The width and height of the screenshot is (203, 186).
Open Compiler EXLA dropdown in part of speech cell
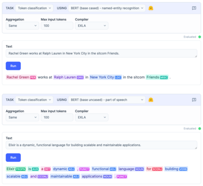click(92, 118)
